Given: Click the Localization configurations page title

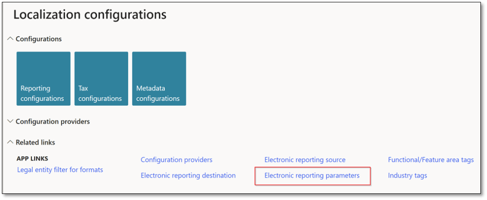Looking at the screenshot, I should 90,15.
